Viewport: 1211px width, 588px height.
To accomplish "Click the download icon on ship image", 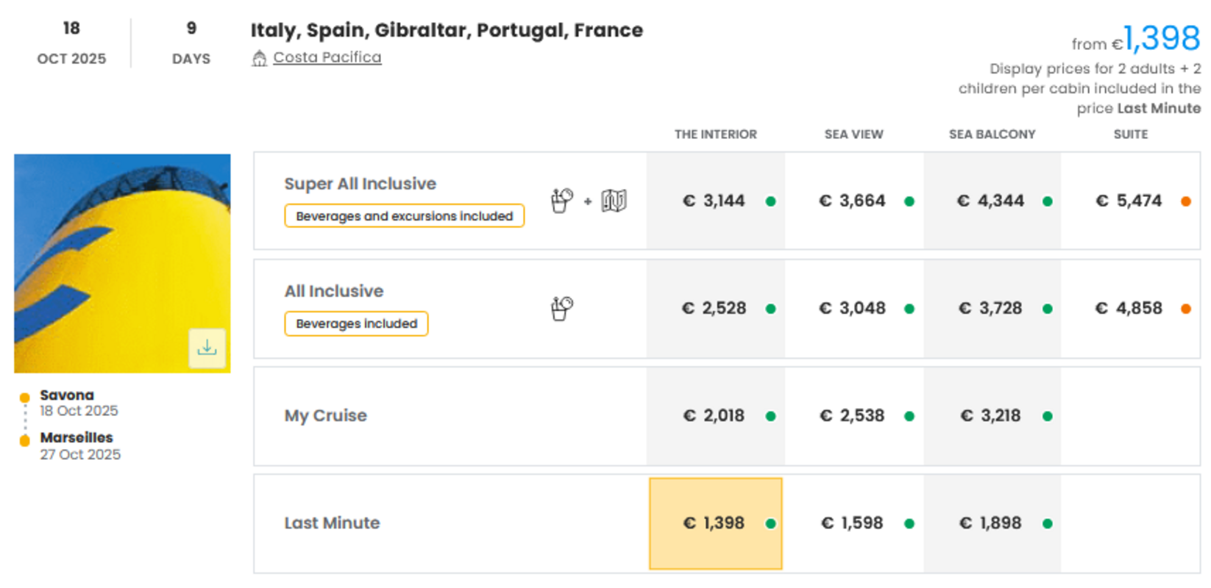I will (207, 348).
